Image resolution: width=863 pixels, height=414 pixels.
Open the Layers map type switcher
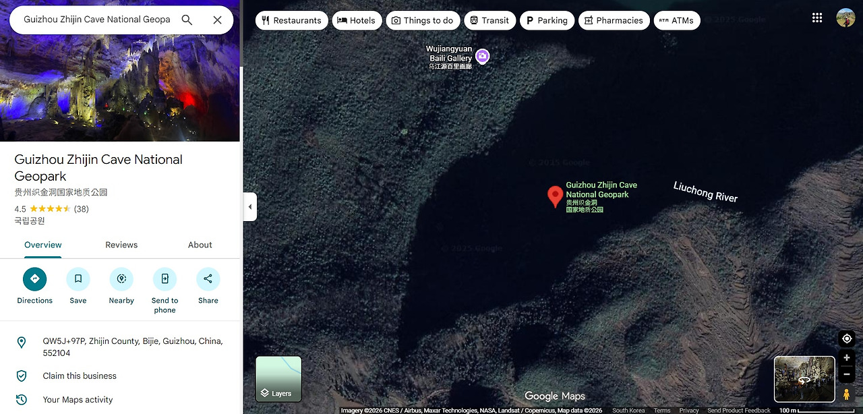pyautogui.click(x=278, y=379)
